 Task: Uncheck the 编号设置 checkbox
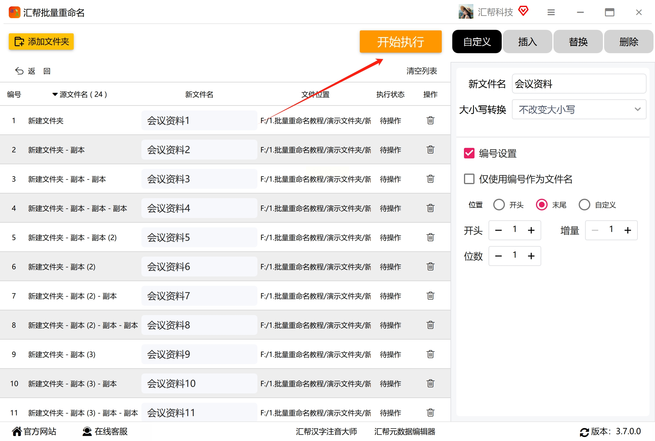point(469,153)
